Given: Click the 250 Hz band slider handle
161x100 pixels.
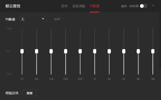Looking at the screenshot, I should click(x=66, y=51).
